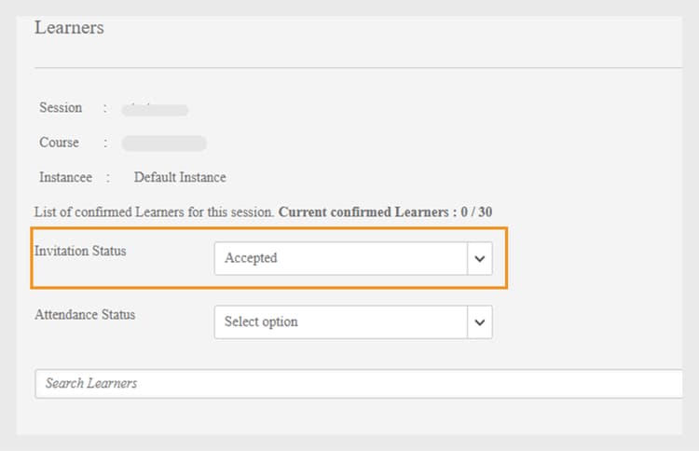699x451 pixels.
Task: Click the colon after the Course label
Action: coord(105,143)
